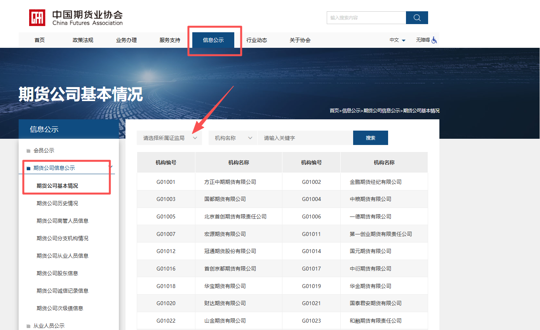Screen dimensions: 540x330
Task: Collapse the 期货公司信息公示 section chevron
Action: 111,167
